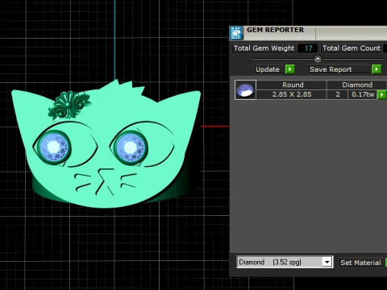The height and width of the screenshot is (290, 387).
Task: Click the 0.17tw weight cell
Action: [363, 94]
